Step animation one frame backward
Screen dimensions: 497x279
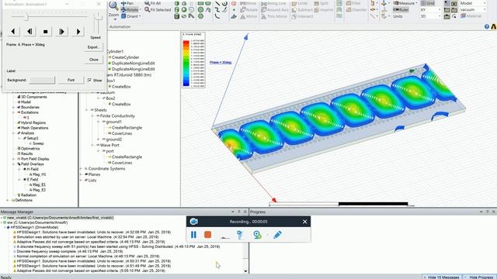(x=30, y=31)
